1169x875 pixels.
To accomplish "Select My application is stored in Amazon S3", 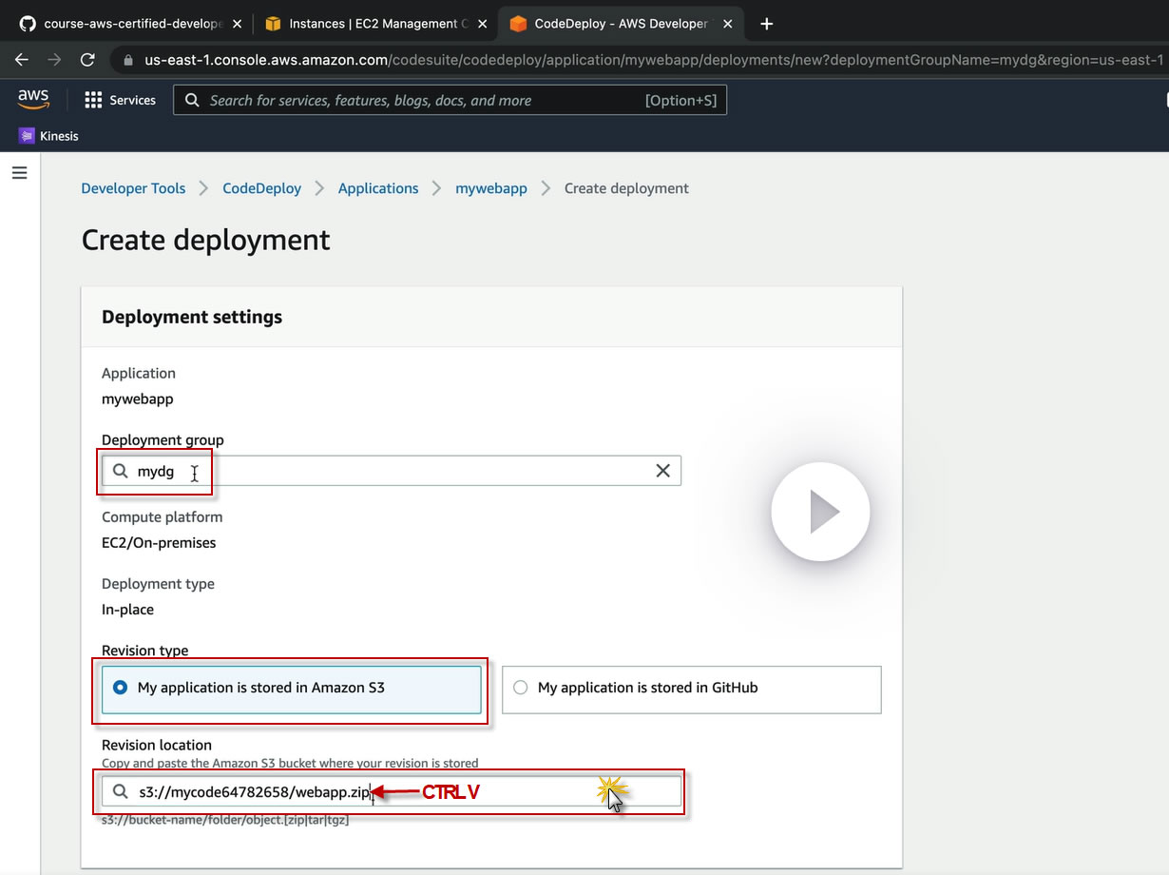I will pos(121,688).
